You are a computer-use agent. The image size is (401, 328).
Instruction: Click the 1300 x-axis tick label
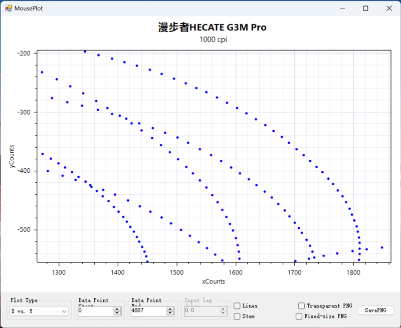pos(59,272)
